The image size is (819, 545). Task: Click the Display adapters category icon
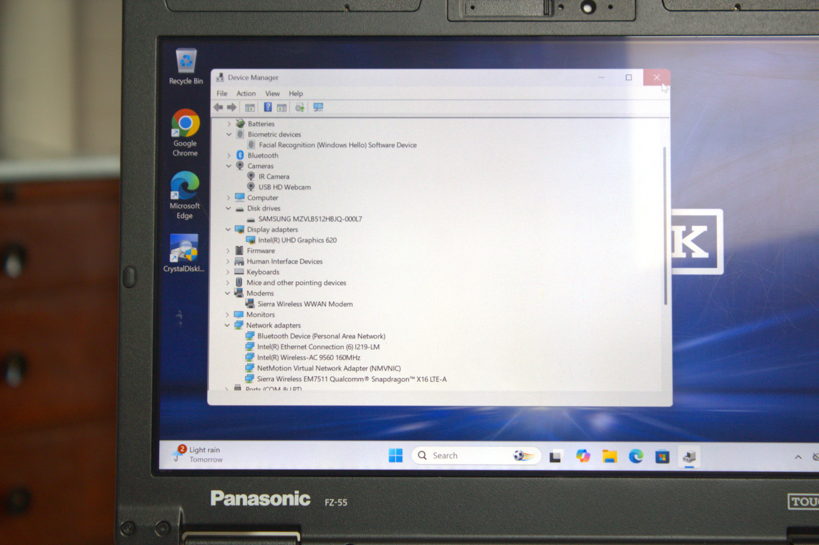(239, 229)
